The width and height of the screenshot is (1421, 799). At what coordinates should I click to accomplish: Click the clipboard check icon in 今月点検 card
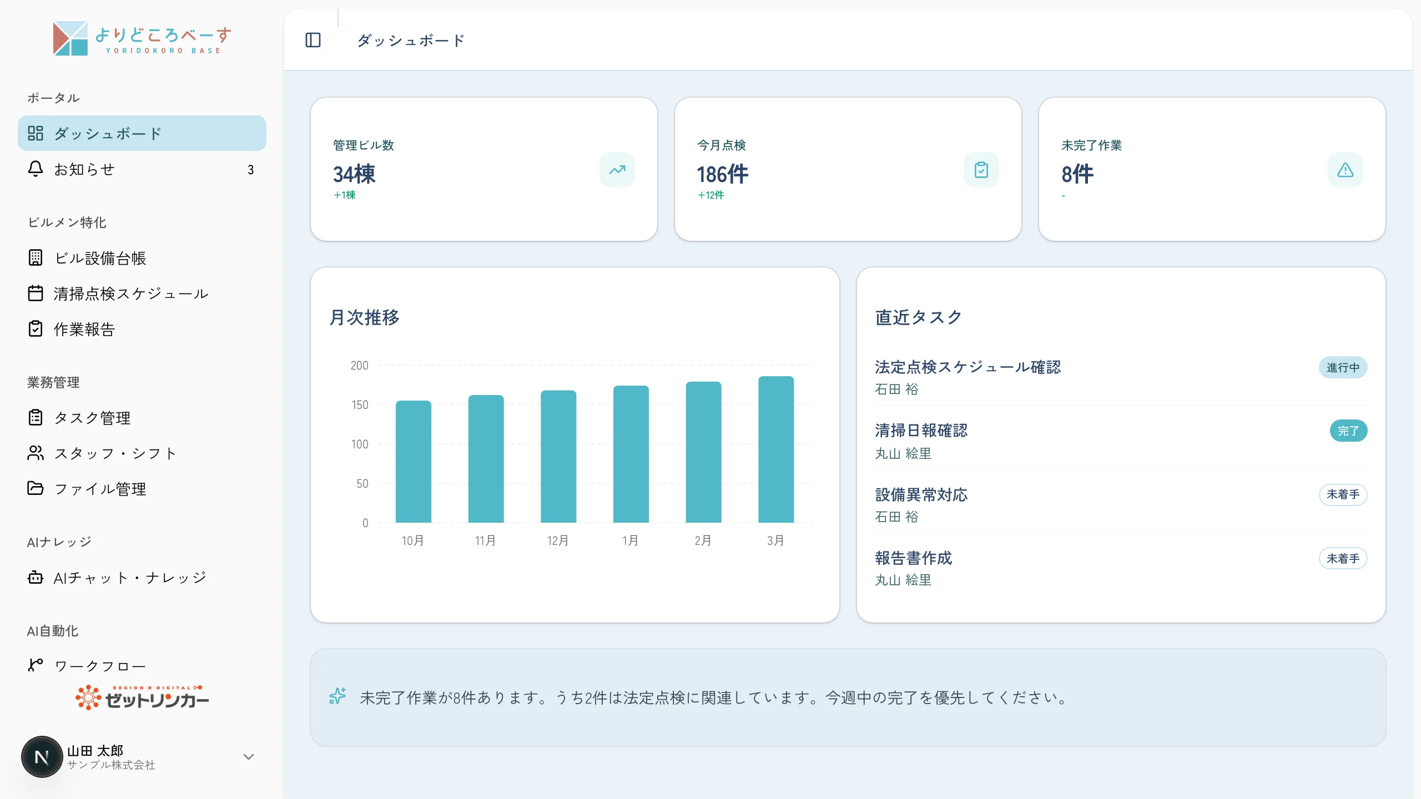pos(981,170)
